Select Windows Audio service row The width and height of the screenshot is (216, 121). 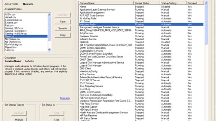[x=141, y=24]
